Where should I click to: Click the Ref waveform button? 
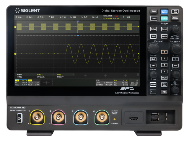click(153, 66)
